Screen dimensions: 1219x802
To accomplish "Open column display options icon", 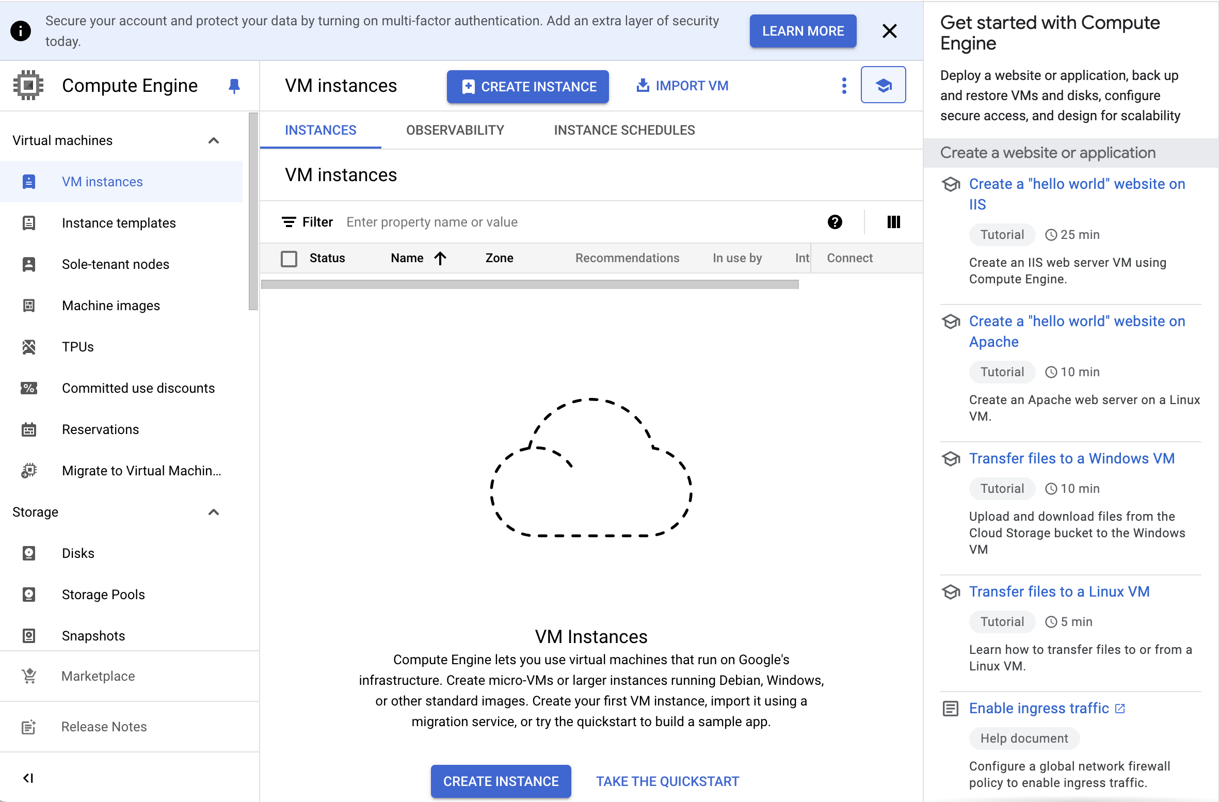I will [x=894, y=222].
